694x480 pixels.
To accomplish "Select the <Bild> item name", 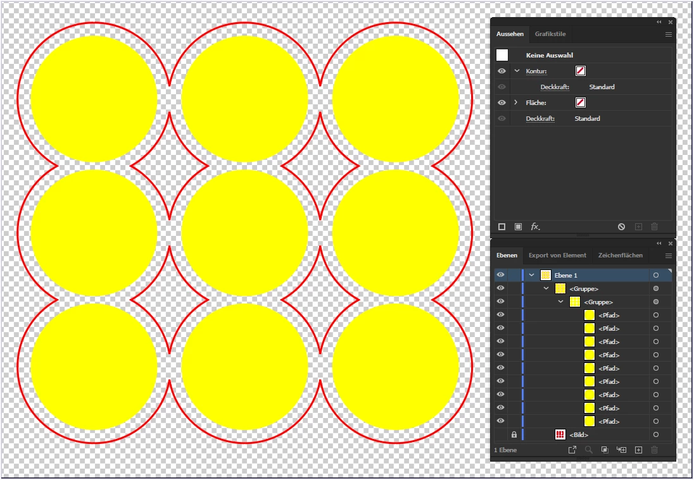I will [x=579, y=435].
